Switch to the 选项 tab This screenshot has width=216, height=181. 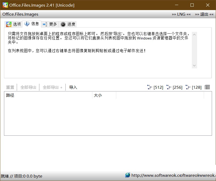coord(14,24)
